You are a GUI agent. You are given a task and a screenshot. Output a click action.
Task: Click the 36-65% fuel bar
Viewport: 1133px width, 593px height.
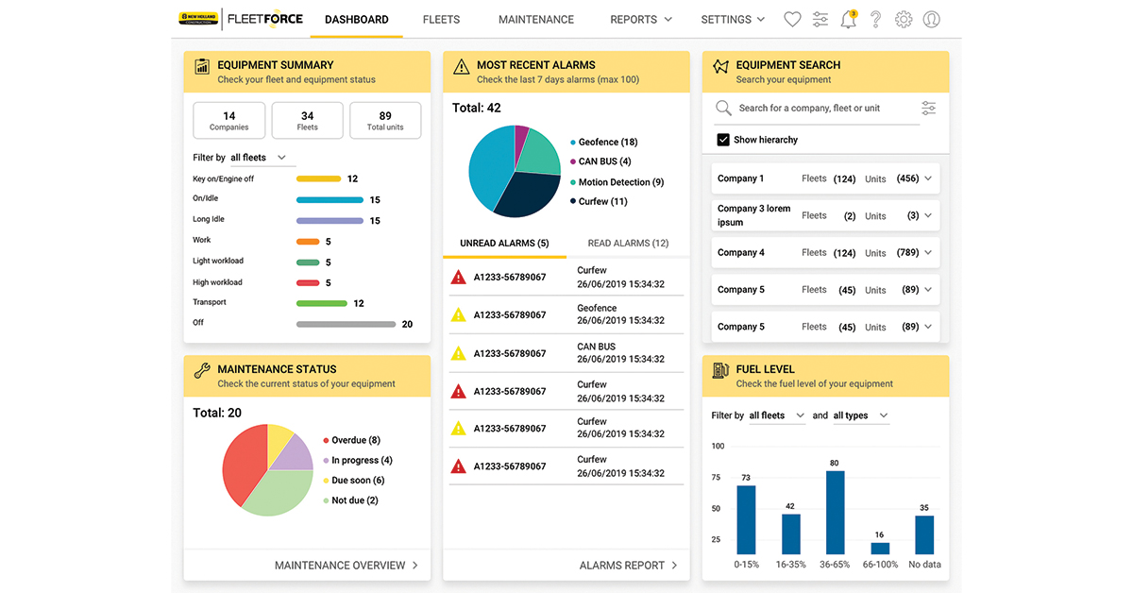[835, 513]
